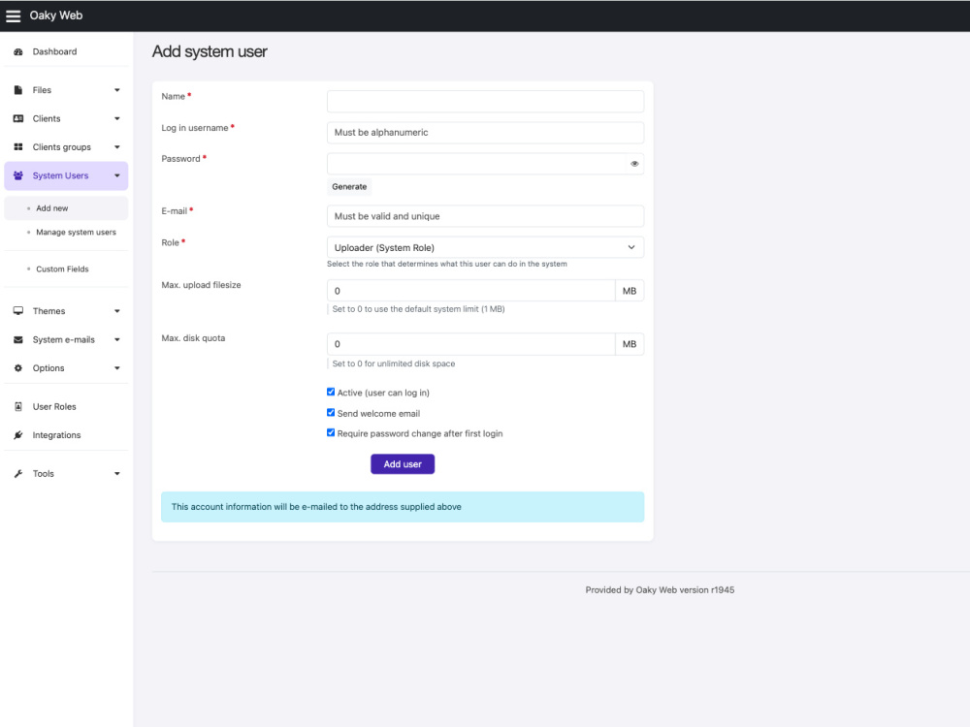The image size is (970, 727).
Task: Expand the System e-mails menu arrow
Action: 117,339
